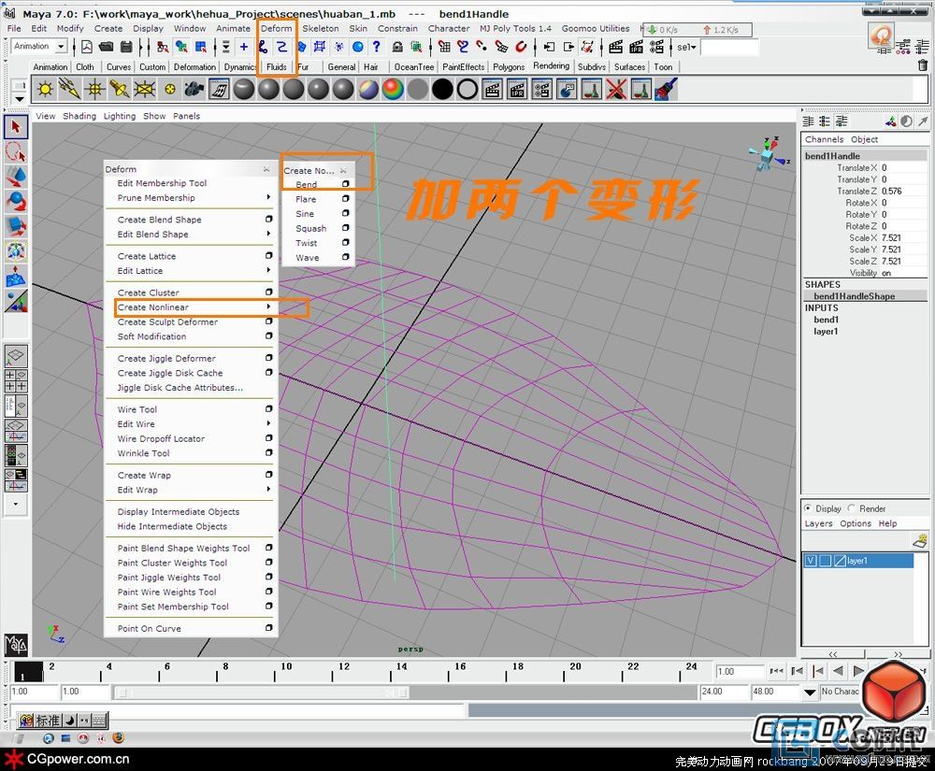Click the Open Scene folder icon
Screen dimensions: 935x771
107,47
